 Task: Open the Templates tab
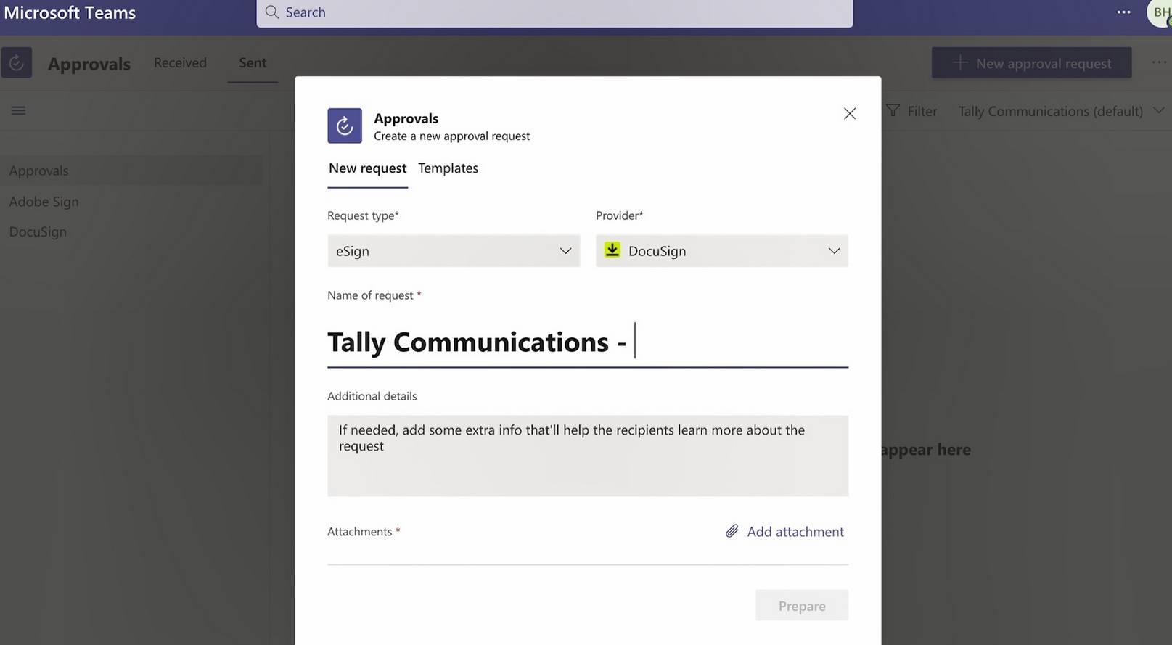[448, 168]
